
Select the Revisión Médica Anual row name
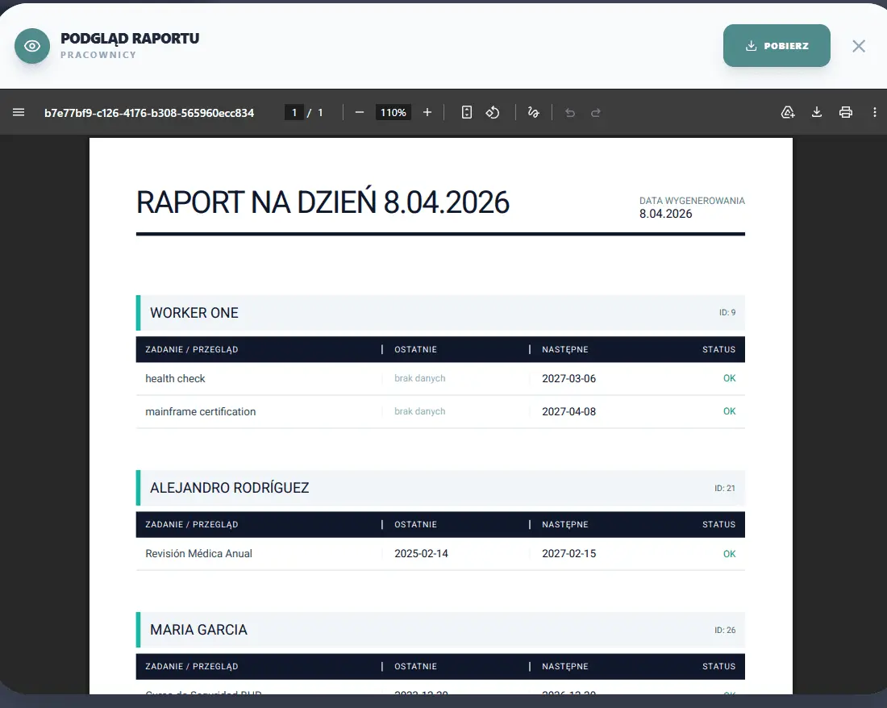pyautogui.click(x=198, y=554)
